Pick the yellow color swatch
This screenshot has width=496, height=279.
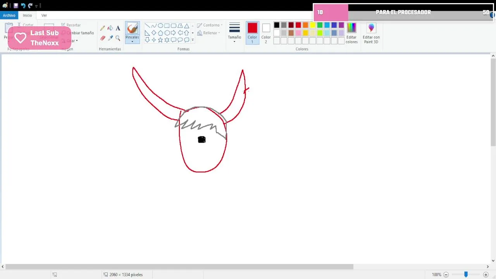[x=313, y=25]
